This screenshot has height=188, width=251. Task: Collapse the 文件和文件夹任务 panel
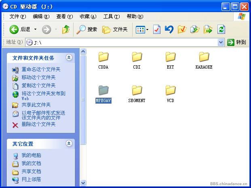point(69,58)
